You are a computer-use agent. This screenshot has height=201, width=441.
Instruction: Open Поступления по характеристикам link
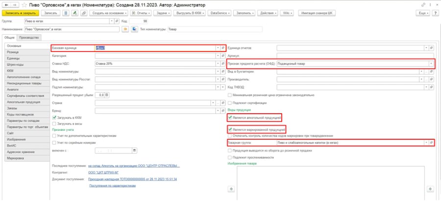pos(113,186)
